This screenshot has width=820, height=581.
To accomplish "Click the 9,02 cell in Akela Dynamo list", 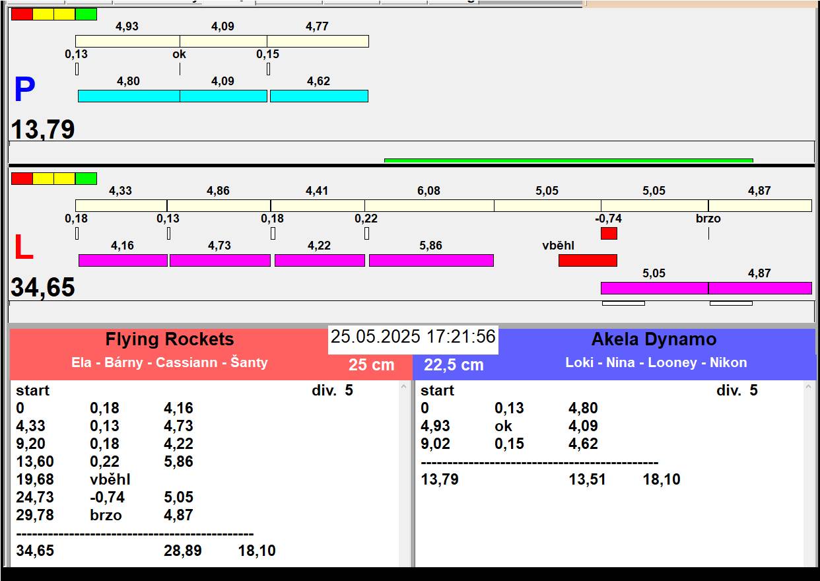I will click(436, 444).
